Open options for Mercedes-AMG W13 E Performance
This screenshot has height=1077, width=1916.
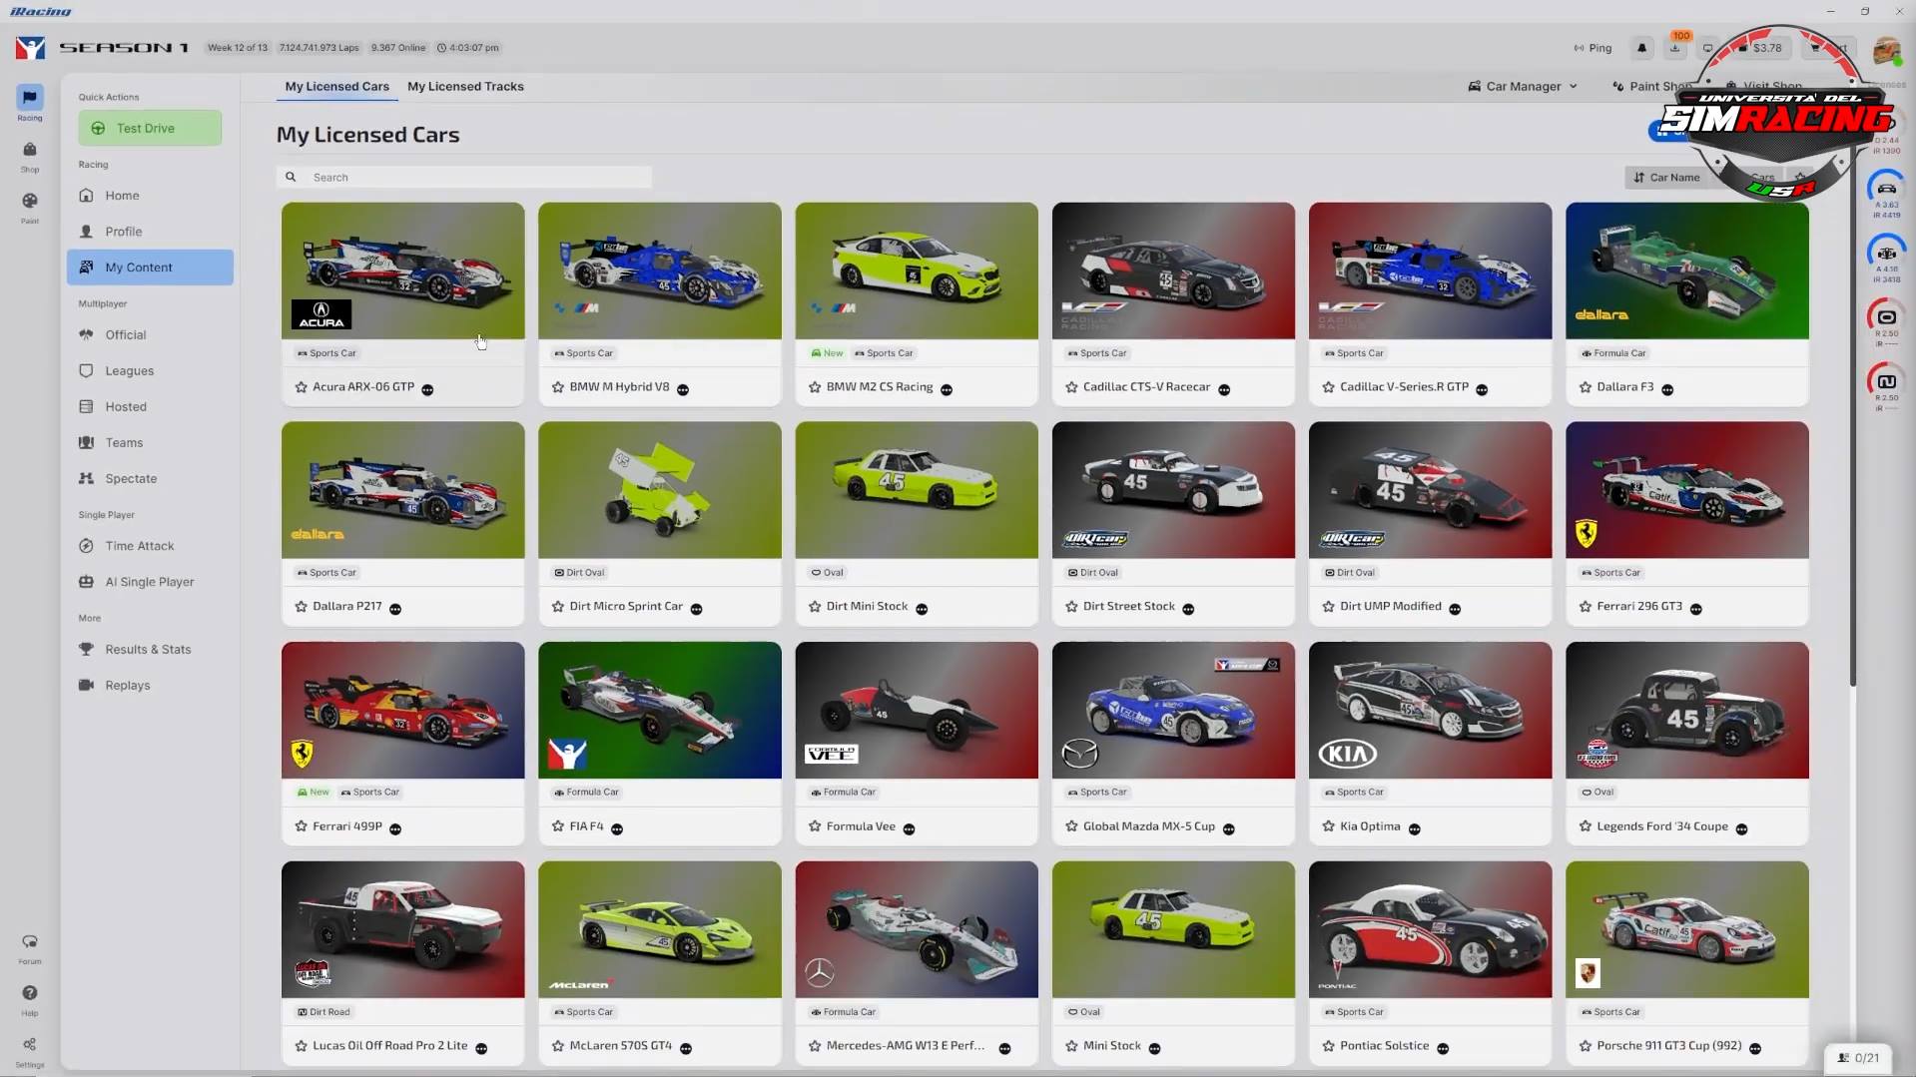1004,1048
